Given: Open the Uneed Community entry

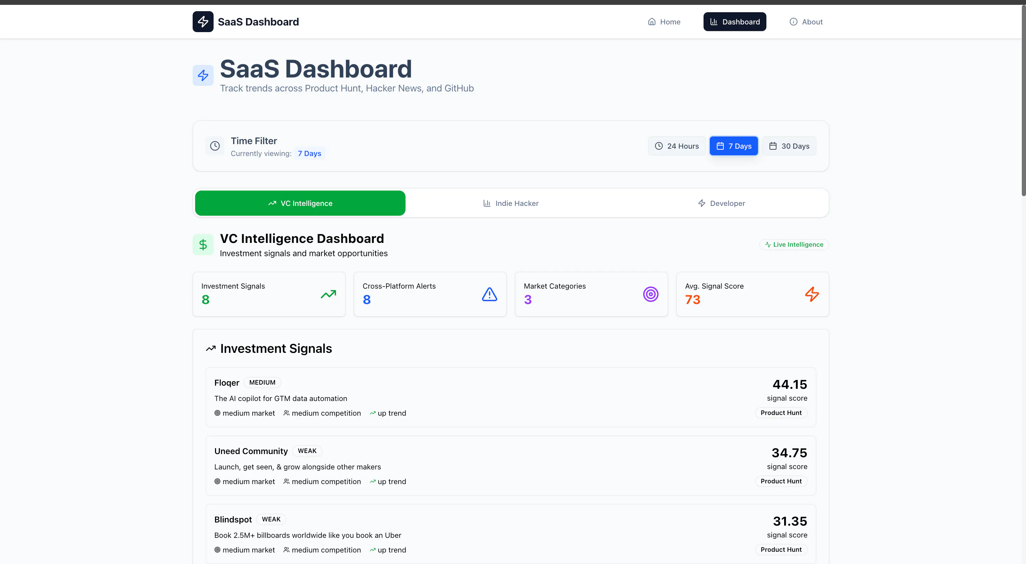Looking at the screenshot, I should point(511,466).
